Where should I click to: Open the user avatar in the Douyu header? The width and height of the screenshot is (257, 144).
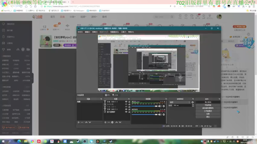coord(219,17)
